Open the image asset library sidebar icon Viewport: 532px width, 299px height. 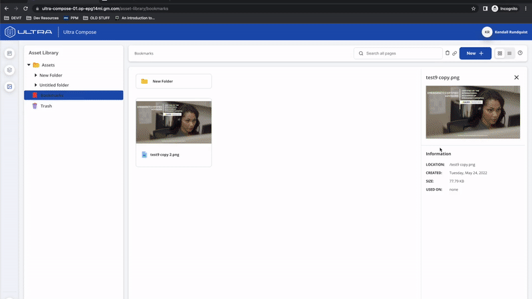9,87
